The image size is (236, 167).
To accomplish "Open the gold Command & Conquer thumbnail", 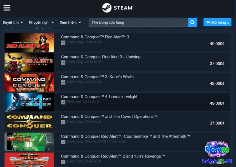I will (29, 122).
